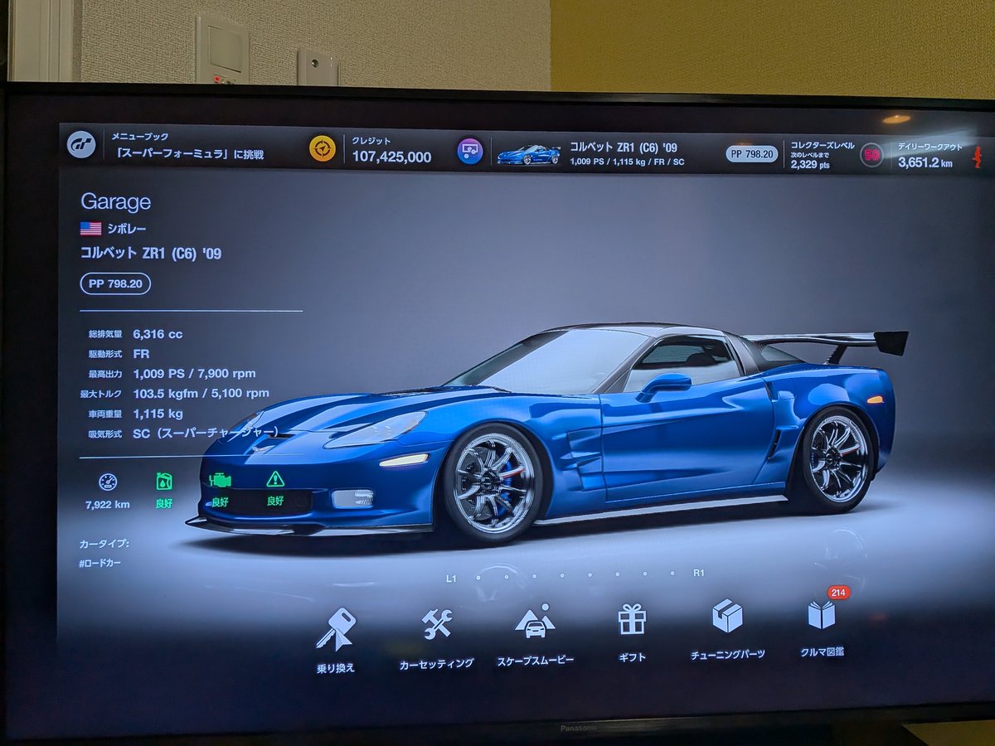The height and width of the screenshot is (746, 995).
Task: Click the 6,316 cc displacement value
Action: [x=158, y=334]
